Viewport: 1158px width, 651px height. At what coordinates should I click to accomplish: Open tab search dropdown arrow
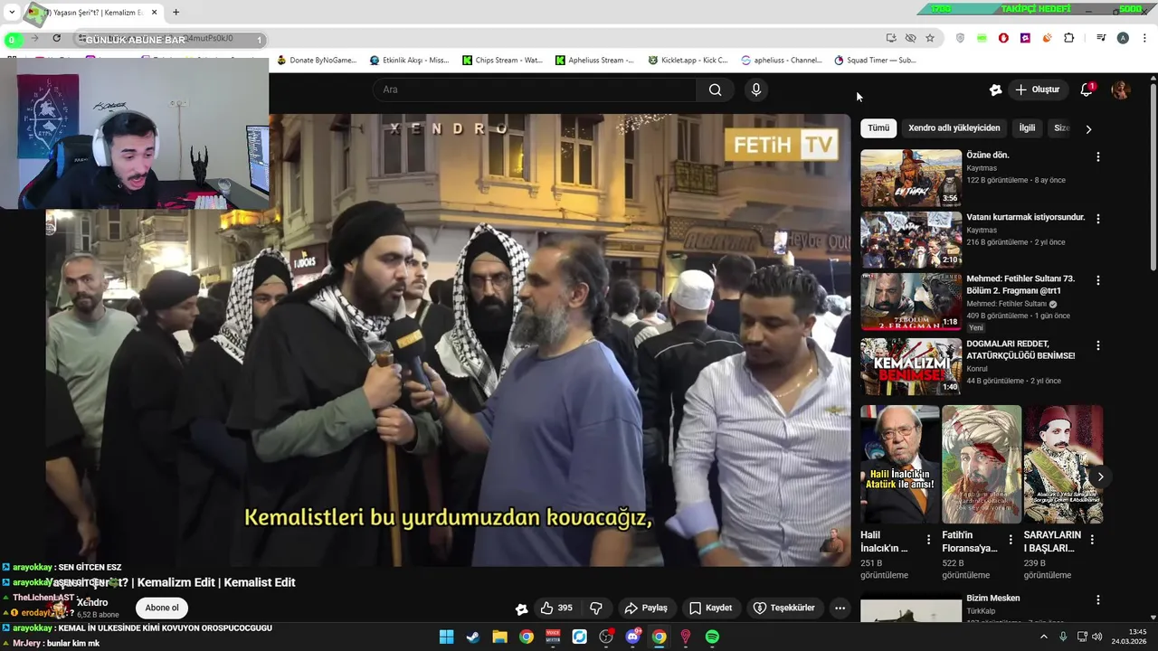[12, 13]
